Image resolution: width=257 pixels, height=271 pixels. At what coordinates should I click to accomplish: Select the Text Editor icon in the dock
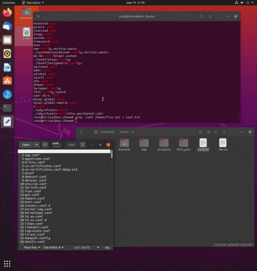(x=7, y=122)
